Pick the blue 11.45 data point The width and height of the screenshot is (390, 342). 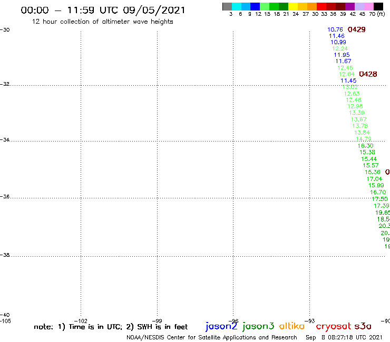click(348, 81)
